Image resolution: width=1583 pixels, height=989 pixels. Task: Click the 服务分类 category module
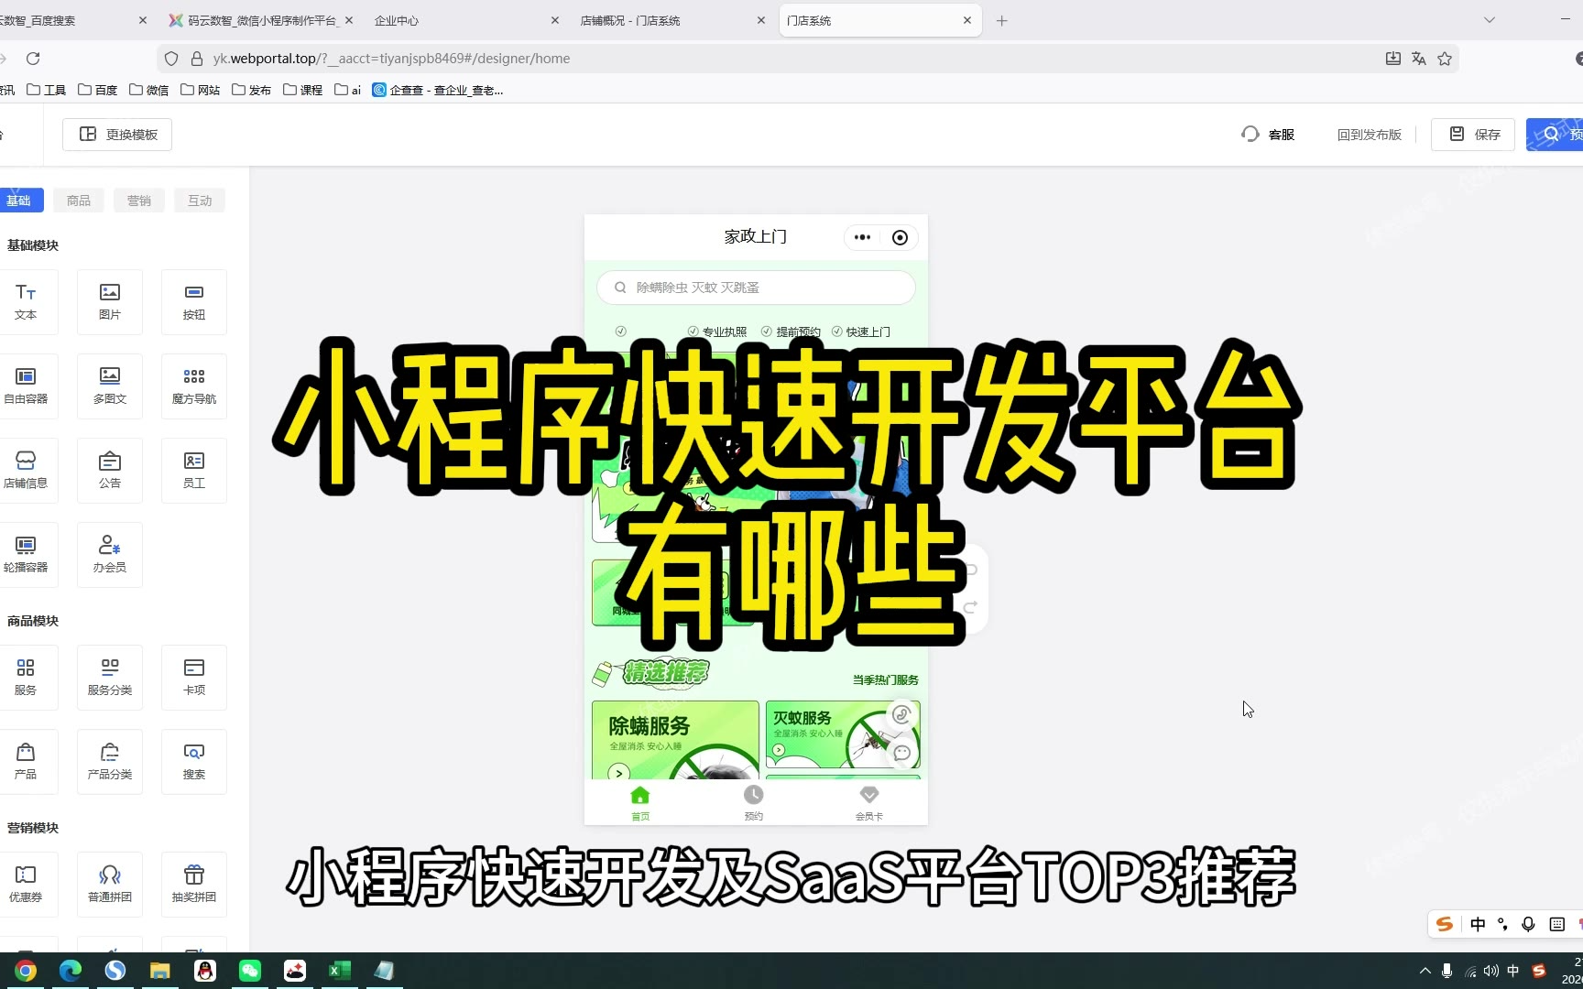click(x=110, y=677)
